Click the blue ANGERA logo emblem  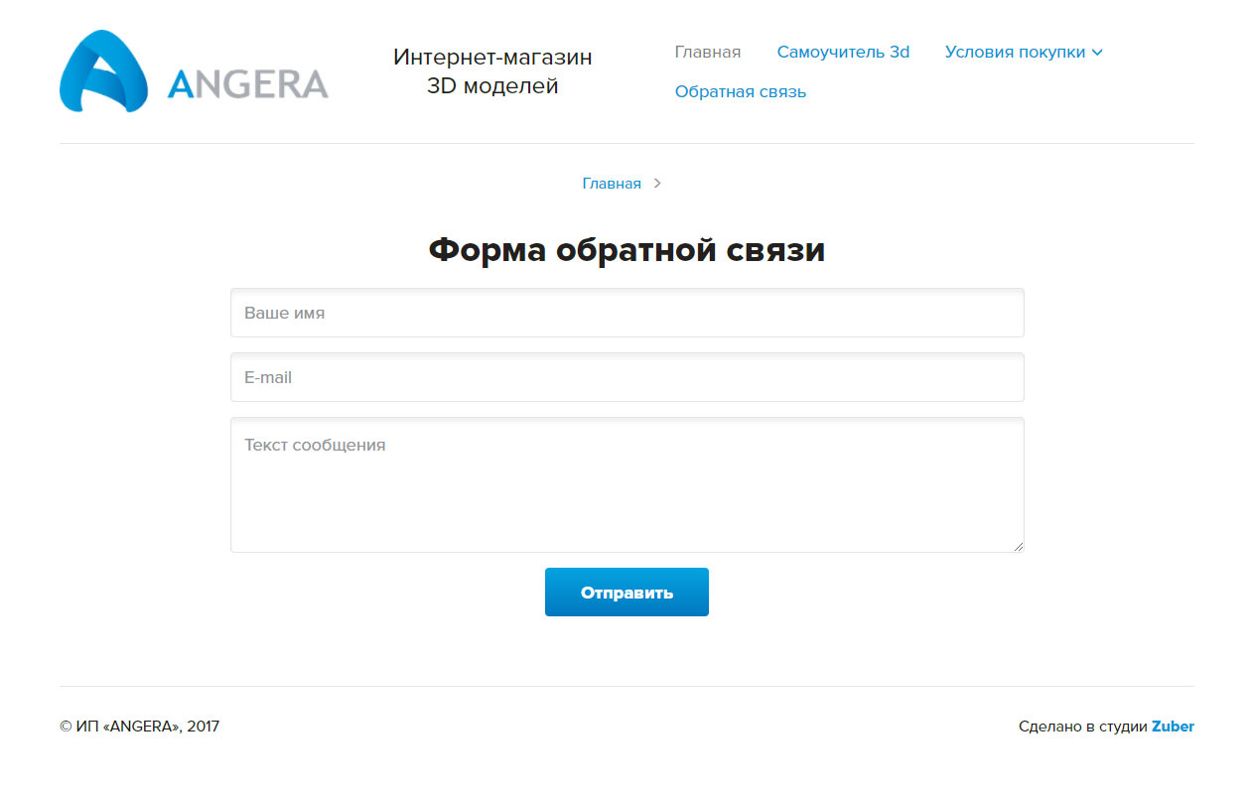(x=103, y=71)
